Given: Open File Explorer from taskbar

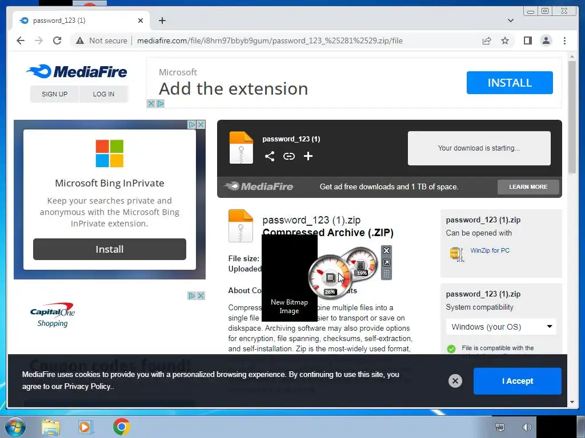Looking at the screenshot, I should 51,427.
